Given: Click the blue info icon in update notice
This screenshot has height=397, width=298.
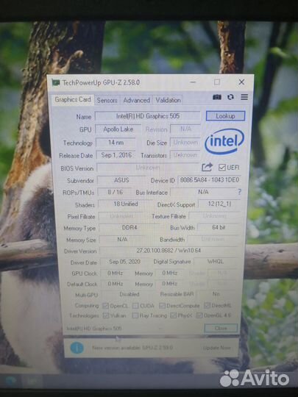Looking at the screenshot, I should coord(77,348).
